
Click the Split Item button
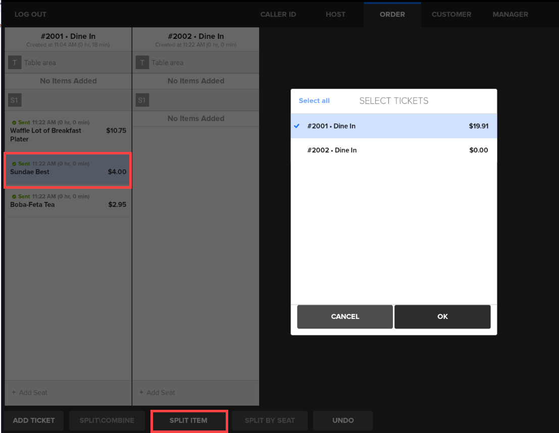click(x=189, y=420)
